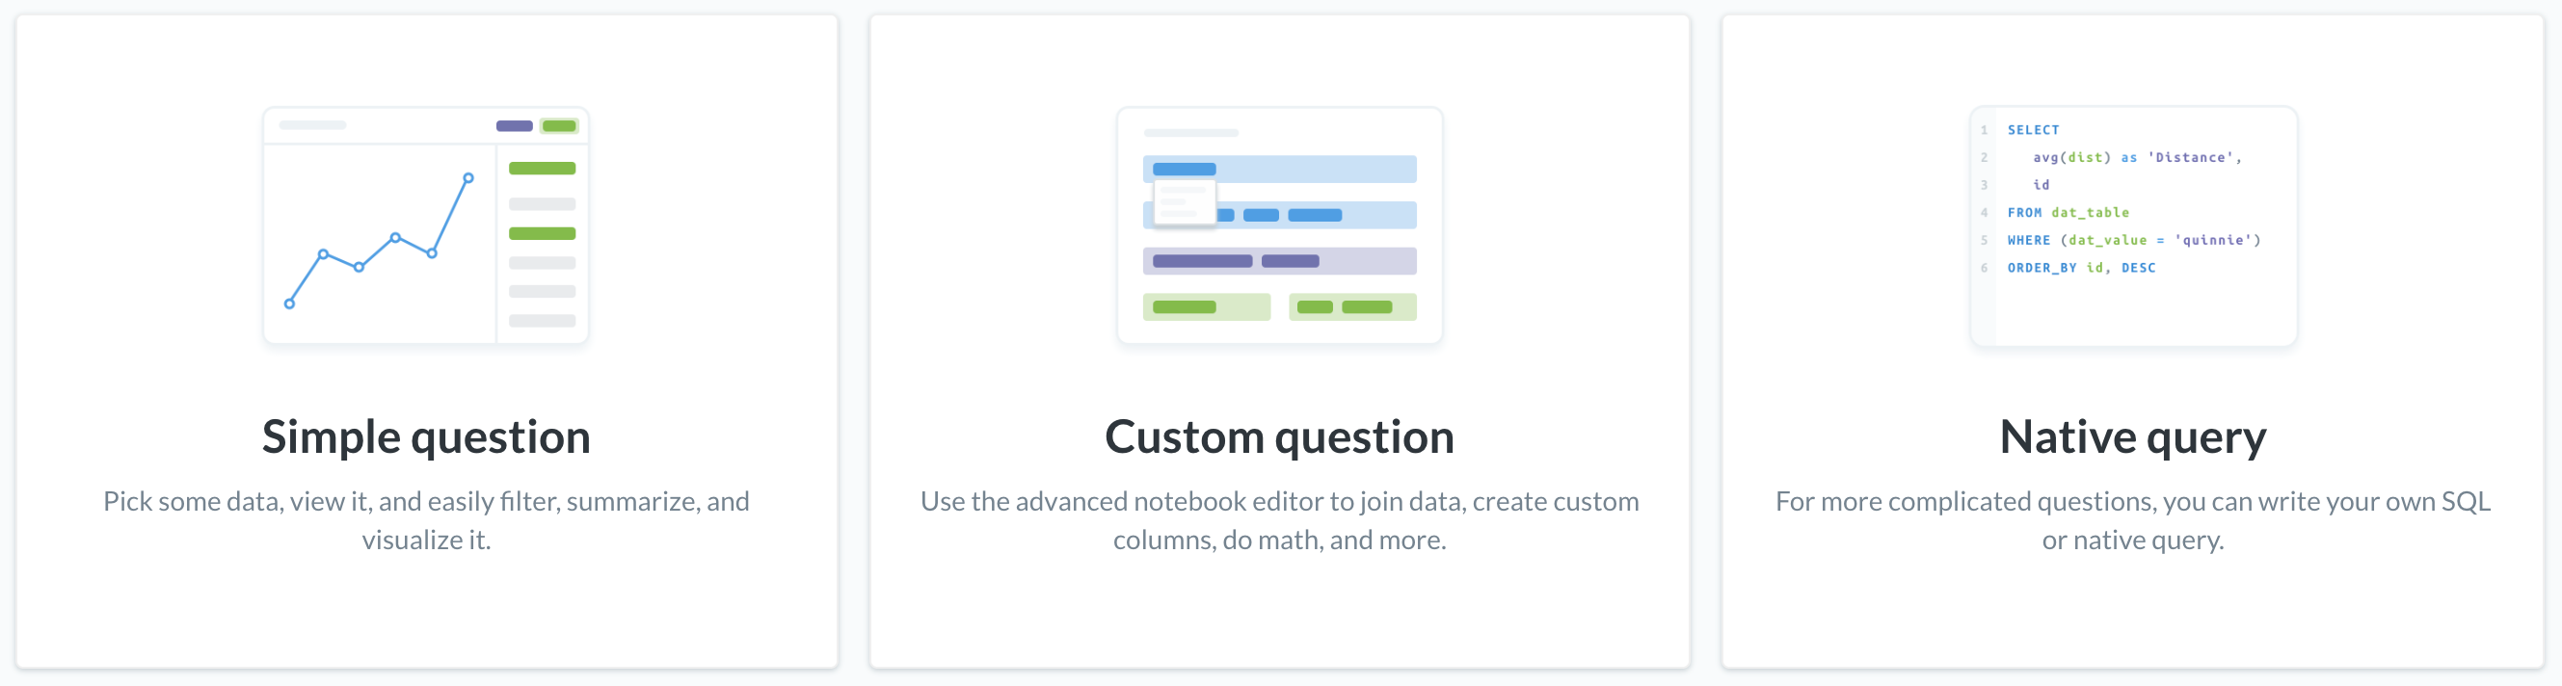2562x686 pixels.
Task: Click the WHERE dat_value line in the SQL snippet
Action: coord(2133,241)
